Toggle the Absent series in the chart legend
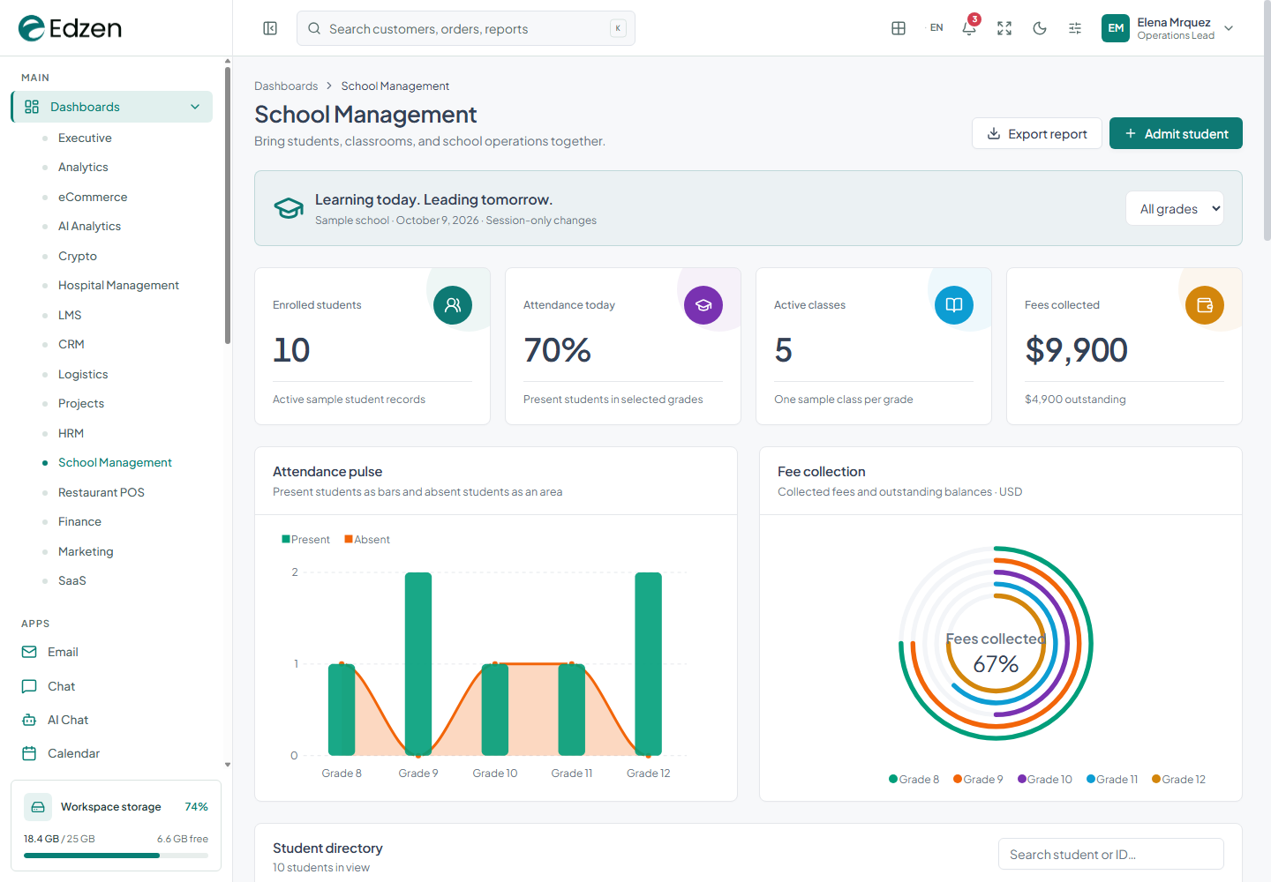Viewport: 1271px width, 882px height. (367, 540)
